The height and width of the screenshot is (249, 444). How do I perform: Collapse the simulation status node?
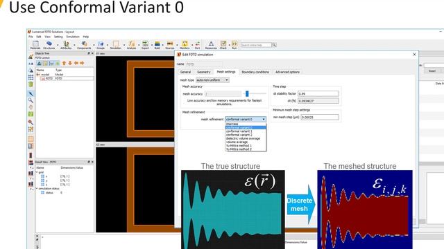pyautogui.click(x=37, y=188)
